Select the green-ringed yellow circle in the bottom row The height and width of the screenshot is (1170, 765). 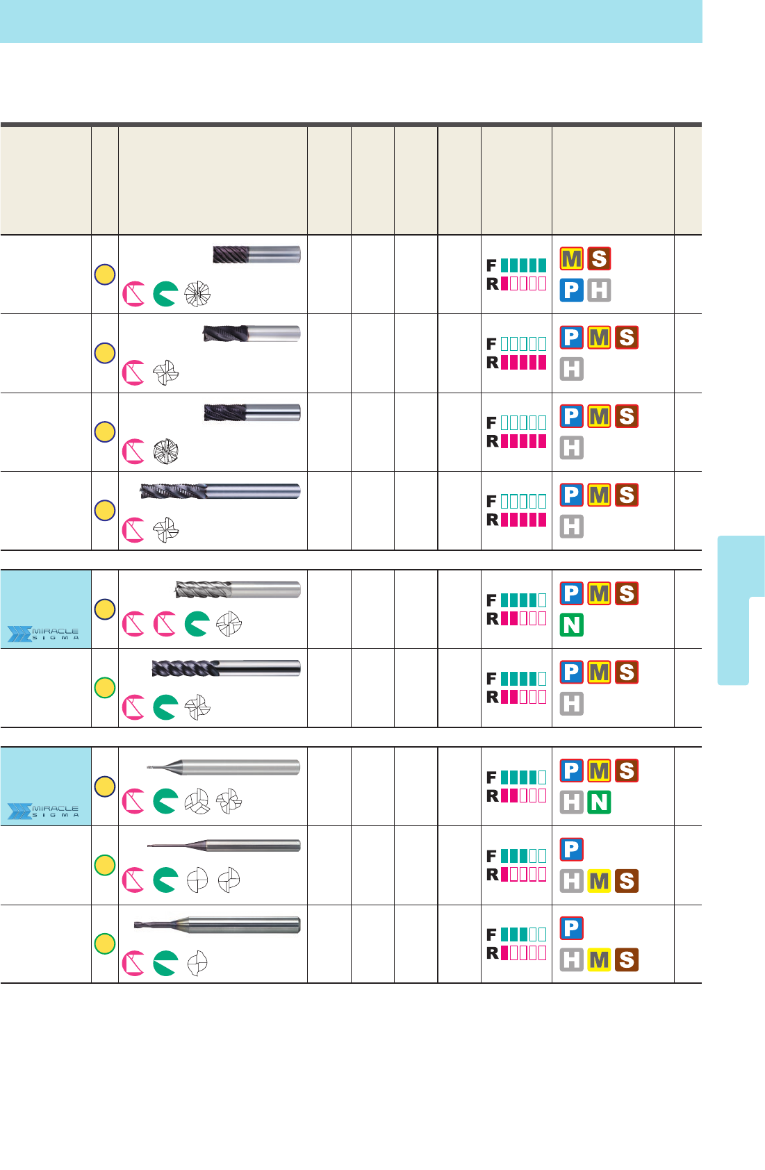[x=104, y=944]
